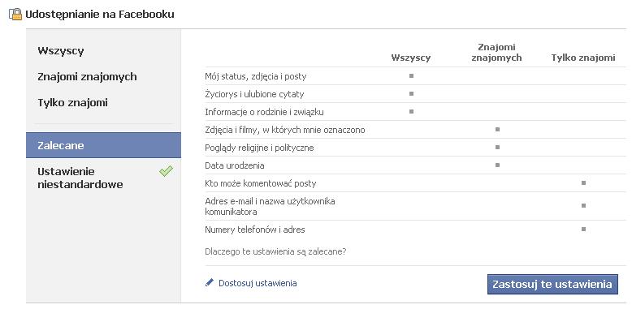This screenshot has width=632, height=309.
Task: Click the Znajomi znajomych dot for Data urodzenia
Action: click(x=497, y=165)
